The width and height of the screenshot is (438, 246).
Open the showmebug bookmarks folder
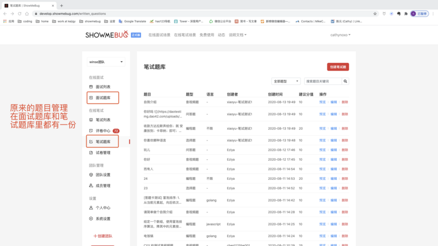[x=90, y=21]
